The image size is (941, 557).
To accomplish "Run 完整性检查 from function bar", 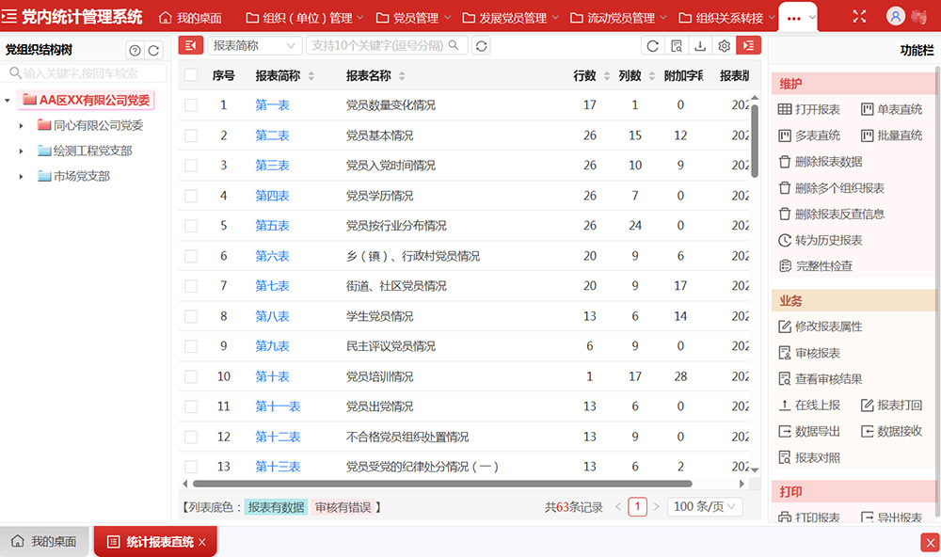I will [x=815, y=266].
